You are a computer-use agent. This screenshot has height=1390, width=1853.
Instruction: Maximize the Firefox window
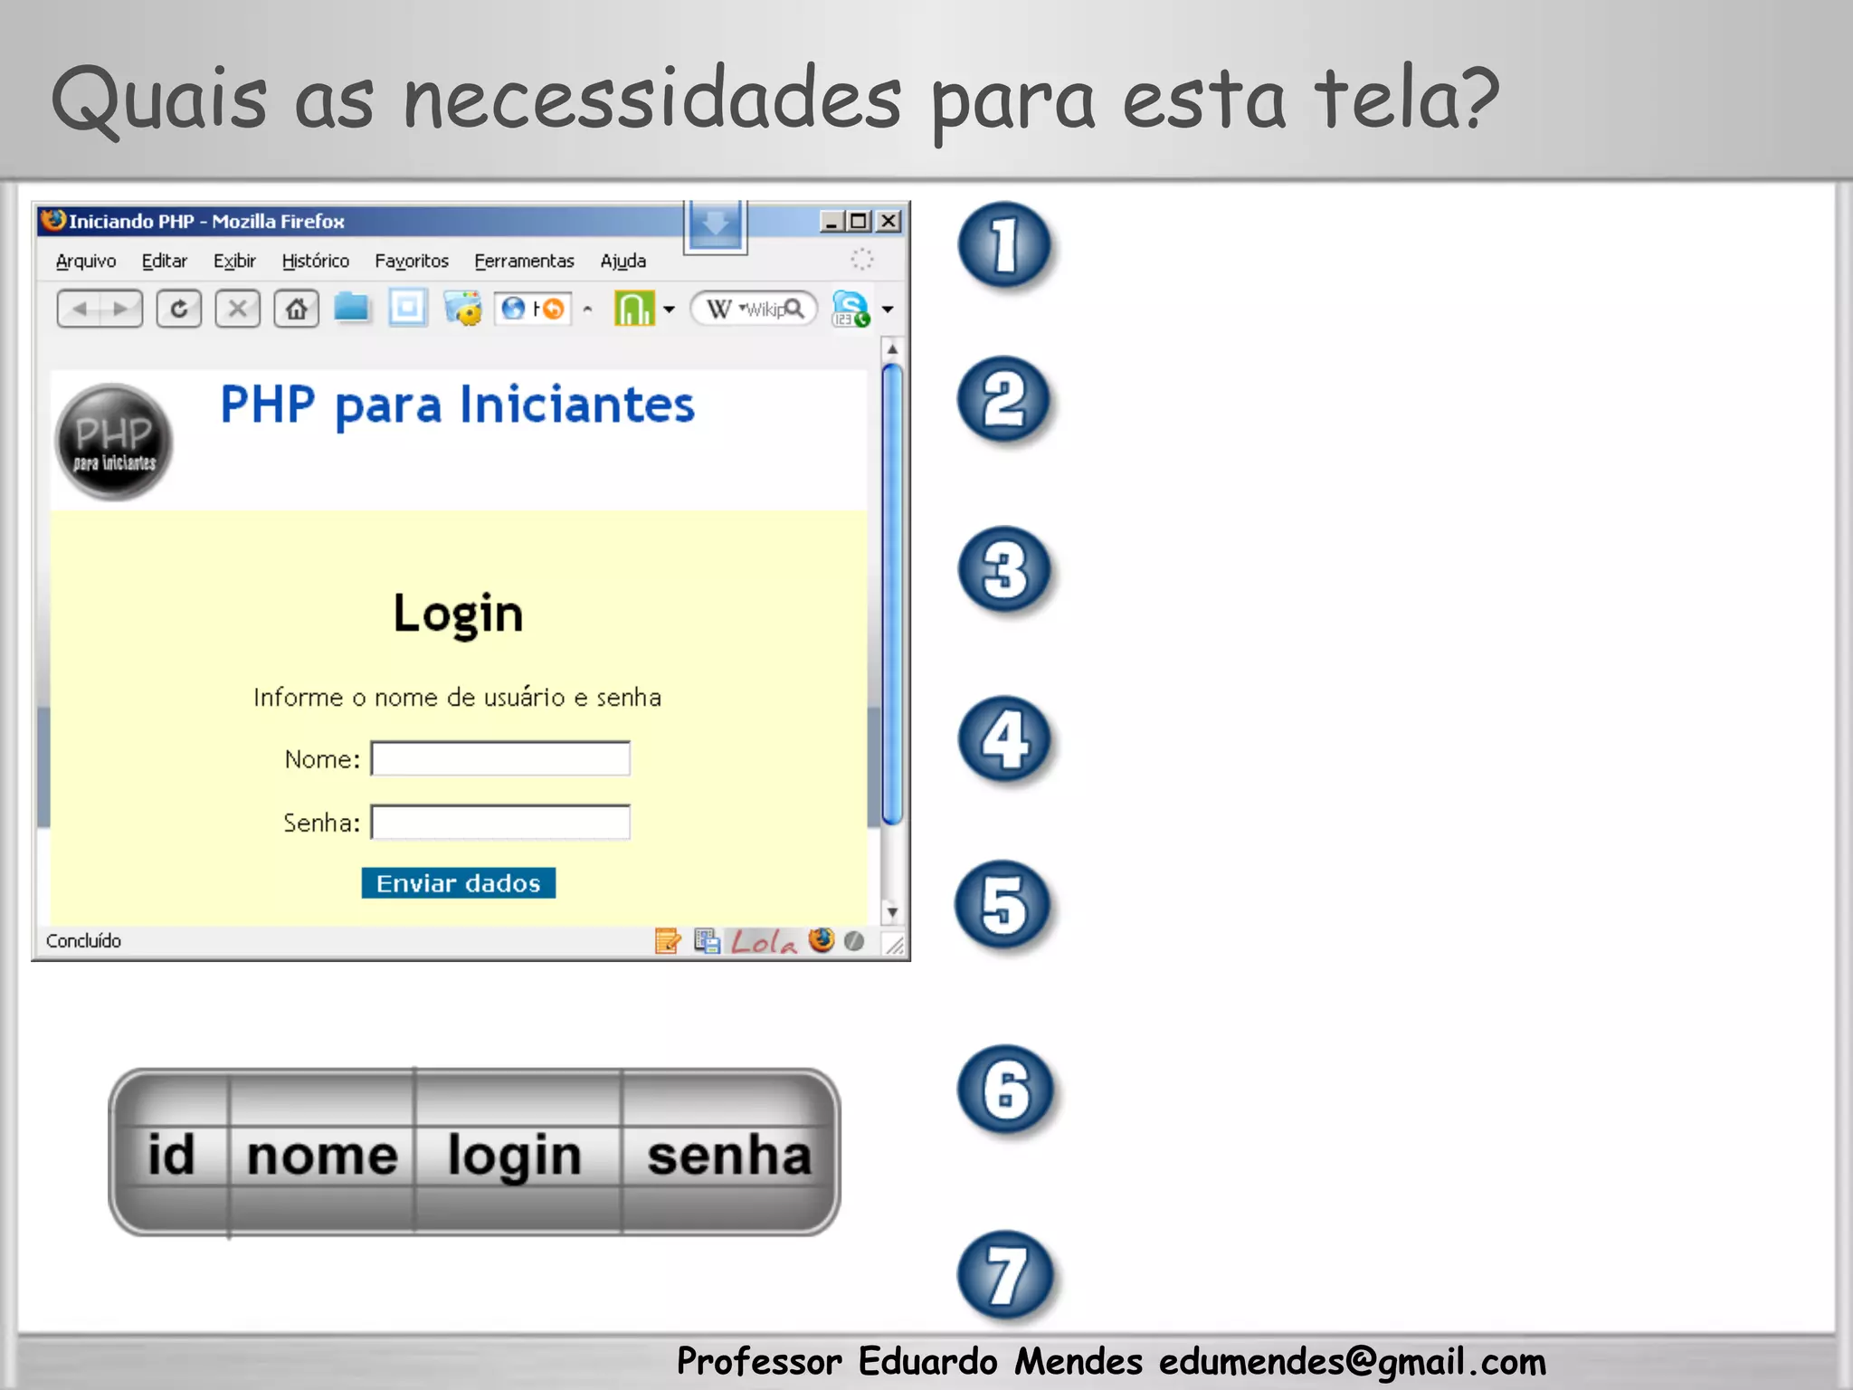pyautogui.click(x=860, y=221)
